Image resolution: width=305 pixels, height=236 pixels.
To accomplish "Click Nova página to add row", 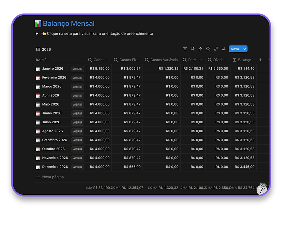I will 50,177.
